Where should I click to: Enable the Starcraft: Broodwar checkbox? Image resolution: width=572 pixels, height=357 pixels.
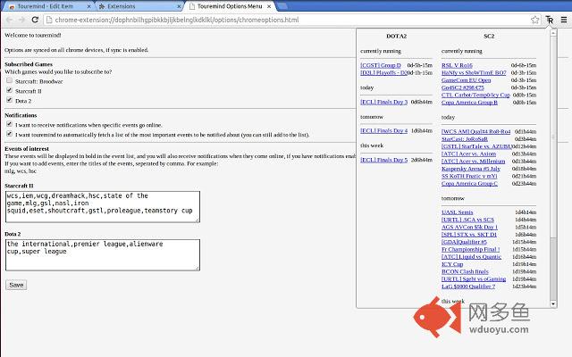pos(10,80)
